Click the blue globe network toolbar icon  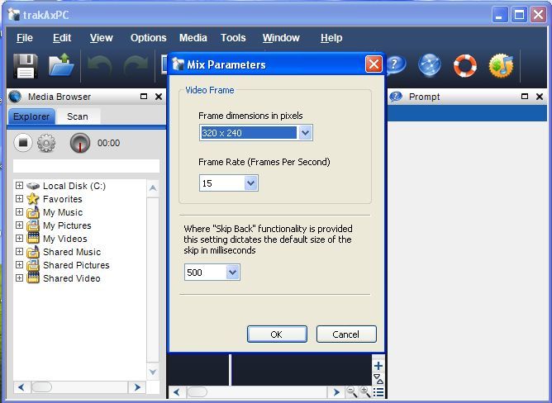coord(429,65)
